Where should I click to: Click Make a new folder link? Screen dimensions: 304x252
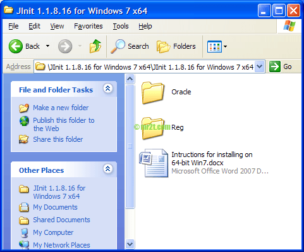pos(61,108)
